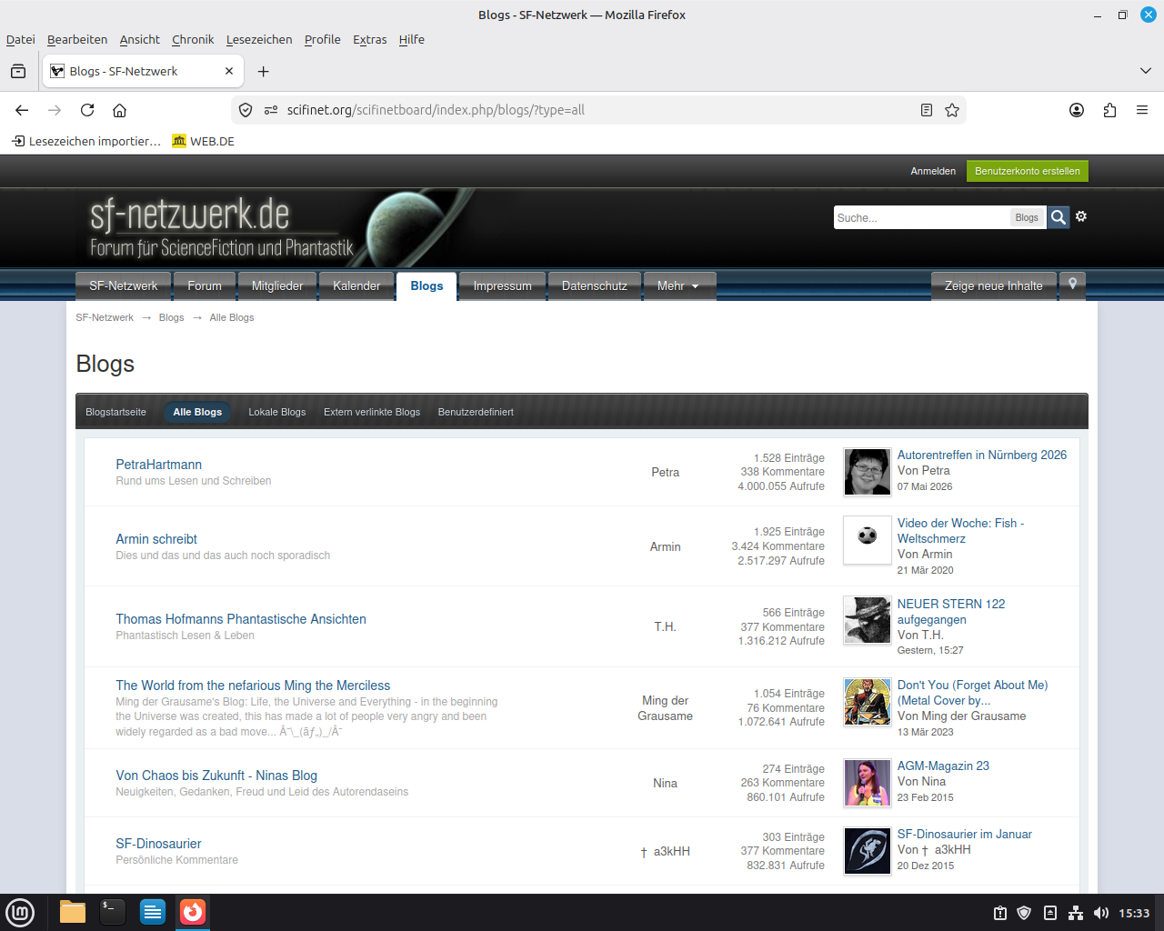1164x931 pixels.
Task: Open the Linux Mint start menu
Action: tap(20, 912)
